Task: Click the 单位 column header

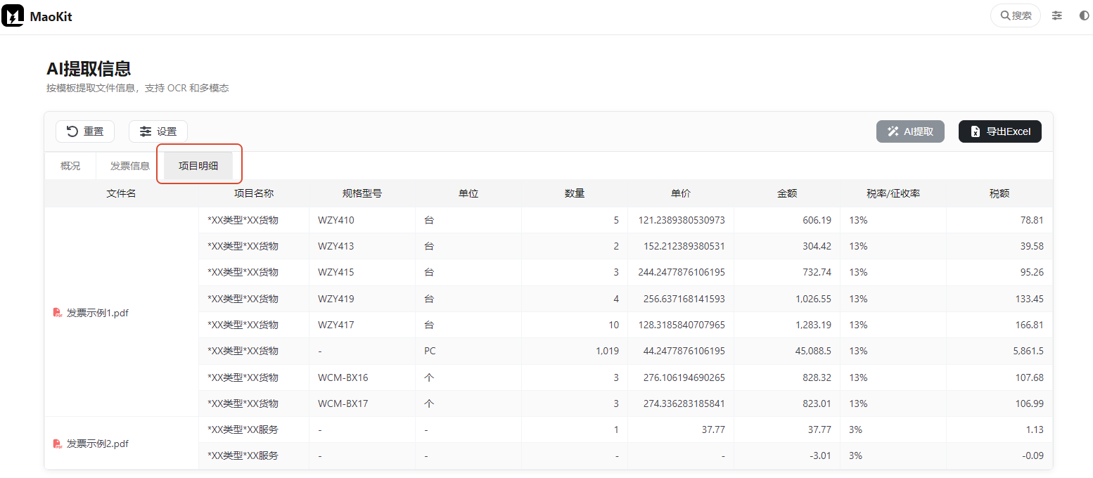Action: pos(468,193)
